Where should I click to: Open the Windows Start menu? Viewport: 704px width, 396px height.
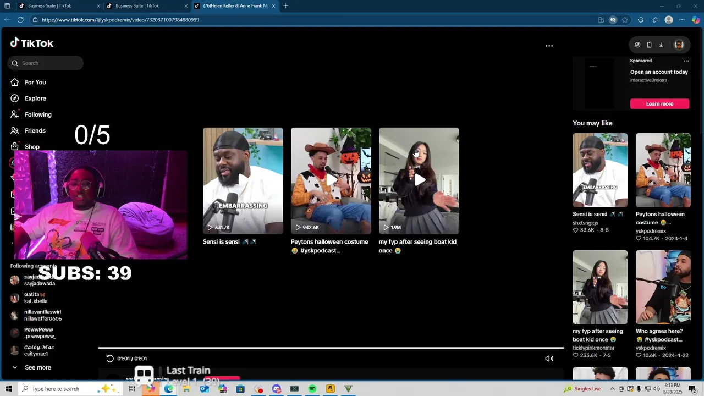pyautogui.click(x=8, y=389)
